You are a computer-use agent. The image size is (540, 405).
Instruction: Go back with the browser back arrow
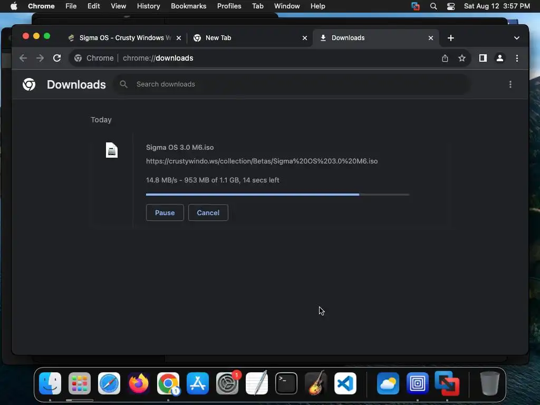(23, 58)
